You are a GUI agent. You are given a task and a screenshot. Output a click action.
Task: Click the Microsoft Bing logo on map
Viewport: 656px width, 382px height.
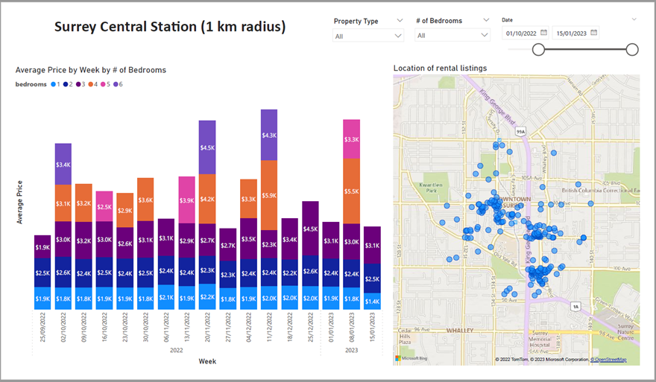(x=411, y=359)
